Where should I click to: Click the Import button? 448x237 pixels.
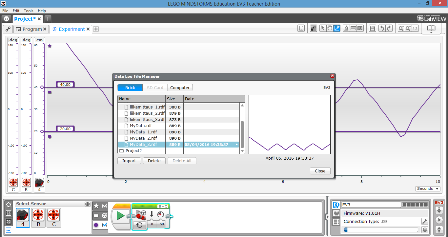tap(129, 161)
